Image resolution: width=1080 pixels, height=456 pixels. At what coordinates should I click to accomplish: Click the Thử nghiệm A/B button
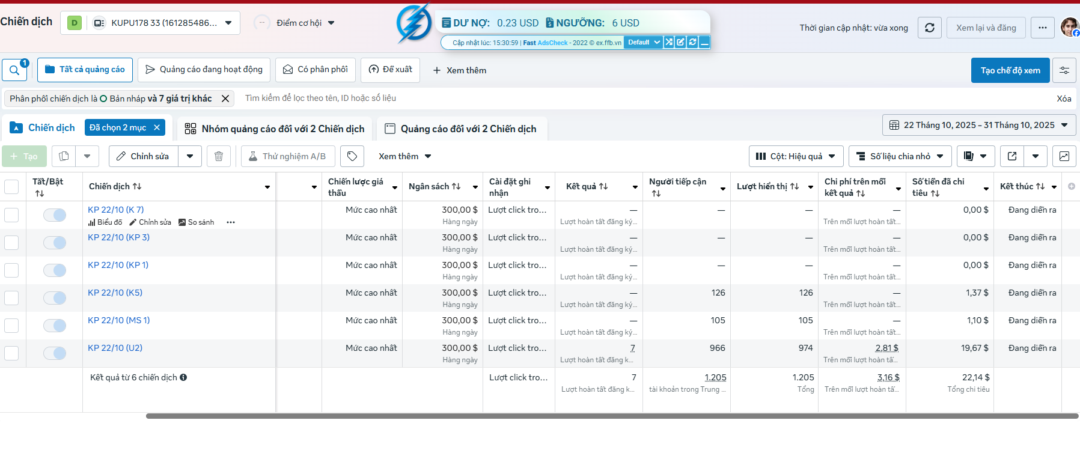[x=288, y=156]
